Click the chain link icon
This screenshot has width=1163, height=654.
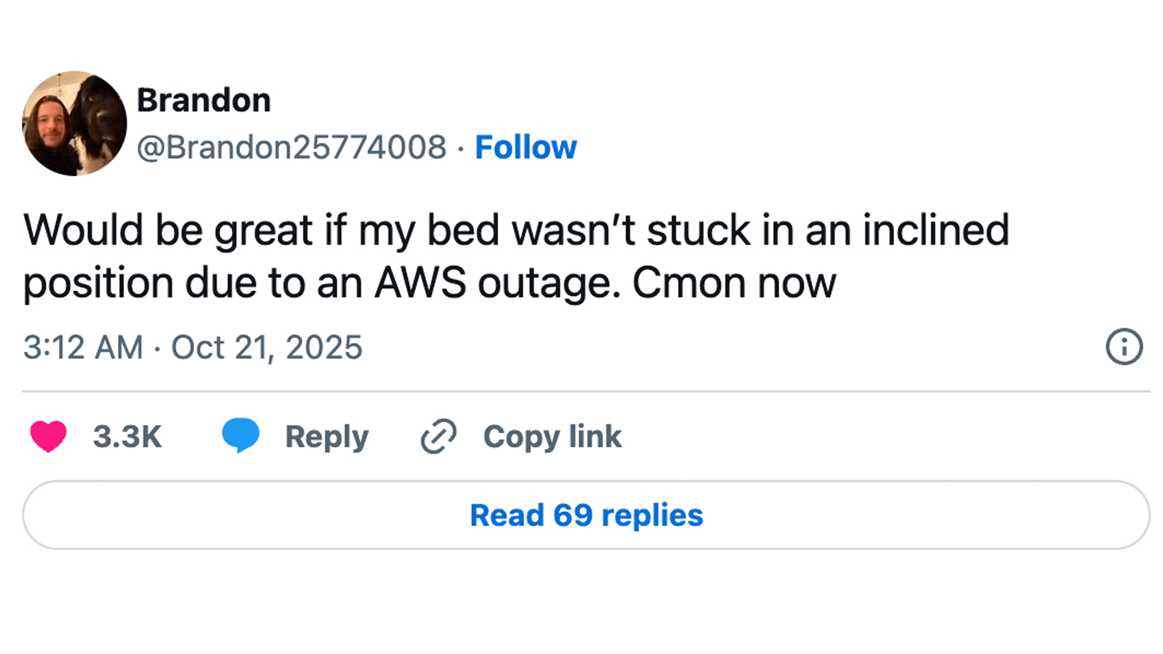[438, 436]
